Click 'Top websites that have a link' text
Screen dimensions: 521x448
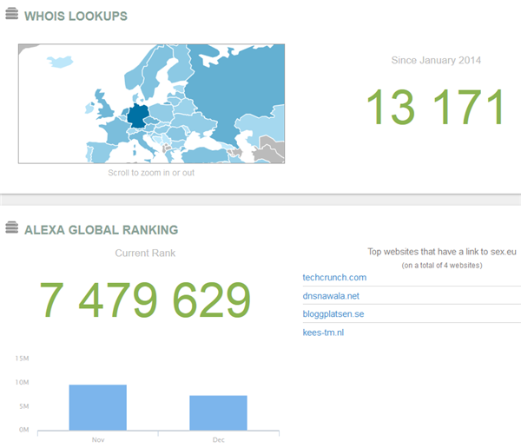(442, 252)
